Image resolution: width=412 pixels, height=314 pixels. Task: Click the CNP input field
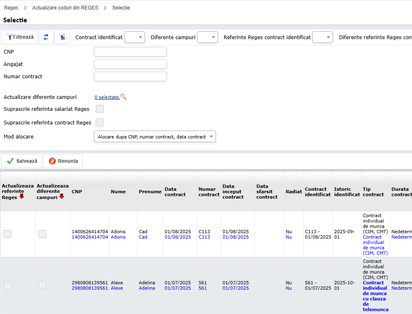coord(130,52)
